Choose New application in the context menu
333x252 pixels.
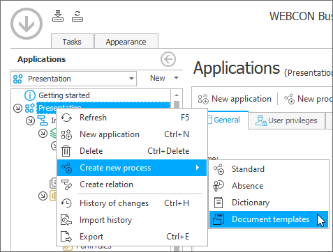click(132, 134)
